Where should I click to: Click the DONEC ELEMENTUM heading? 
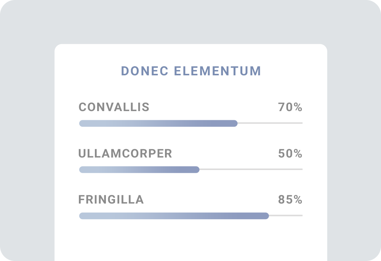(191, 71)
